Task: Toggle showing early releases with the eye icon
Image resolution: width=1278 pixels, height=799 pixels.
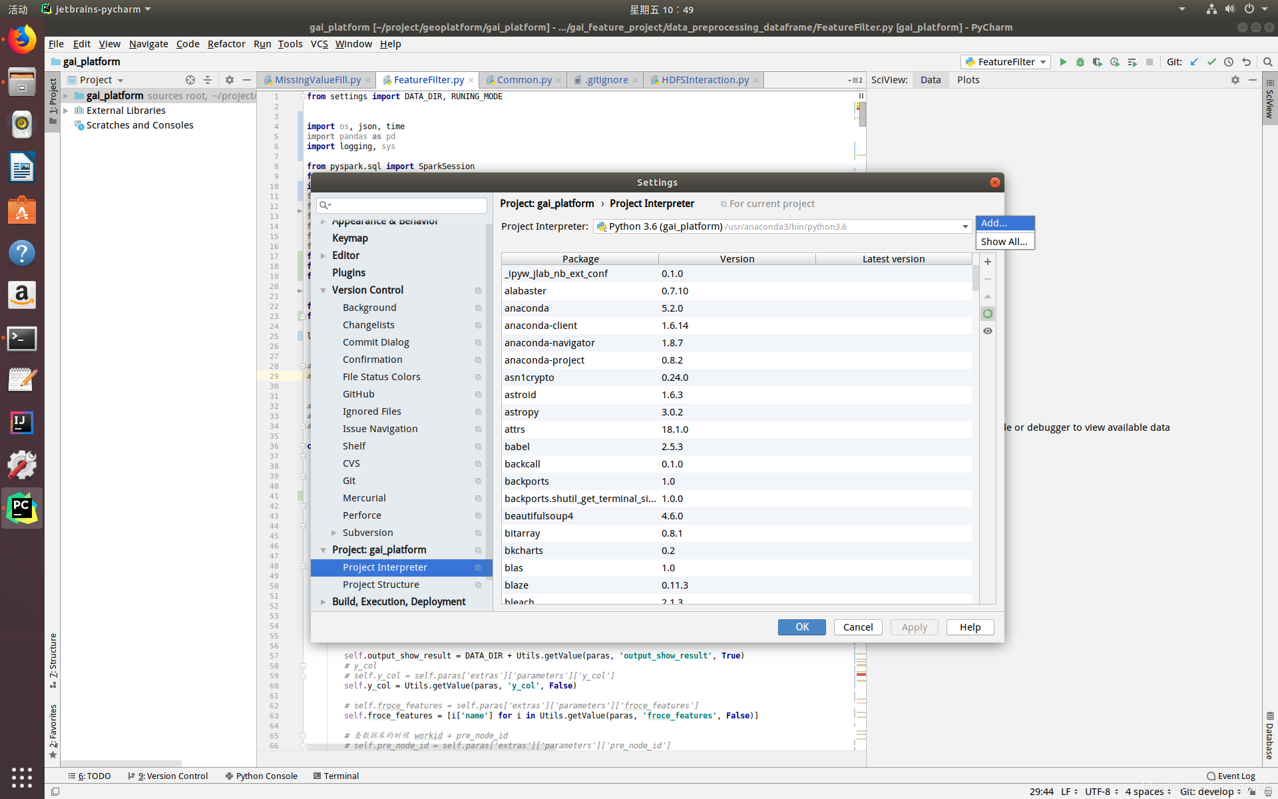Action: (x=988, y=331)
